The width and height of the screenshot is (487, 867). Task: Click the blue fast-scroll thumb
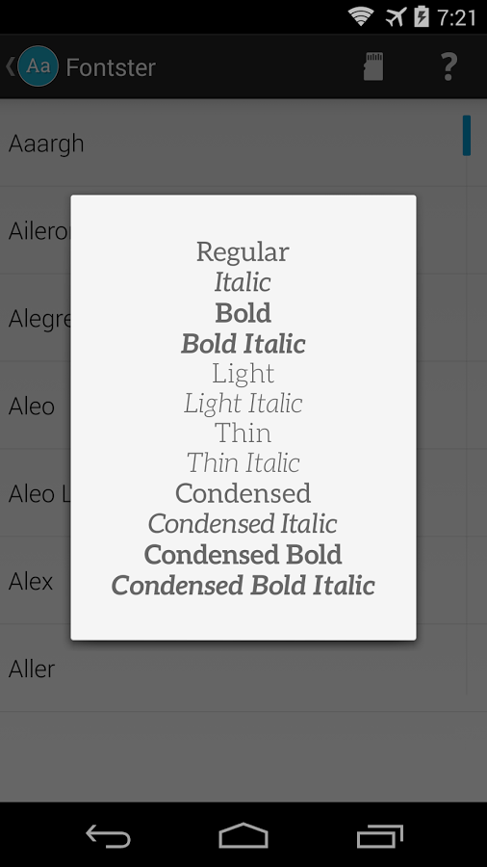click(467, 136)
